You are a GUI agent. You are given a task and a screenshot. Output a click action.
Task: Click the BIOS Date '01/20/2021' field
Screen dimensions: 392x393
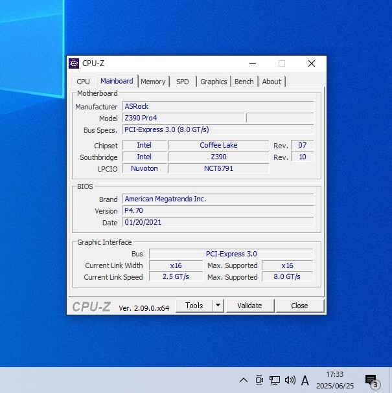tap(218, 222)
